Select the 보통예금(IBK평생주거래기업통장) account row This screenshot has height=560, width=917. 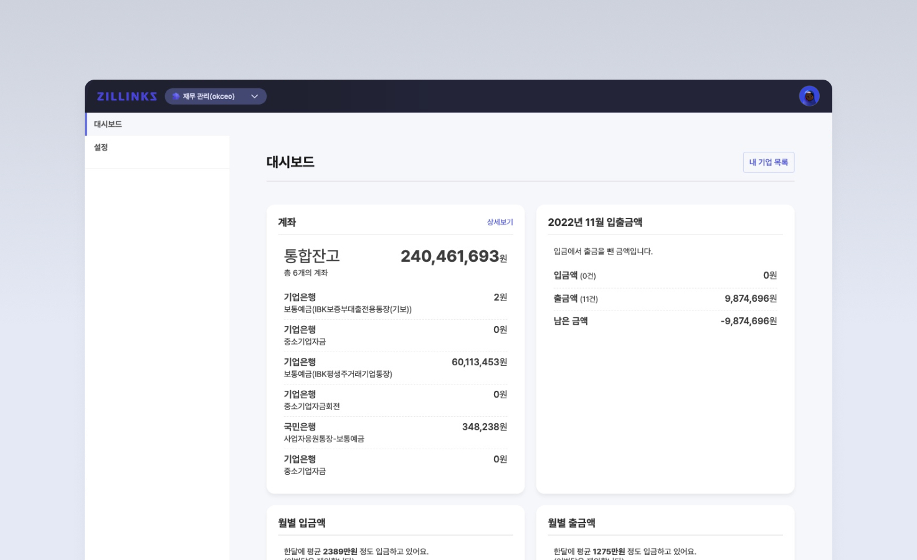pos(396,368)
